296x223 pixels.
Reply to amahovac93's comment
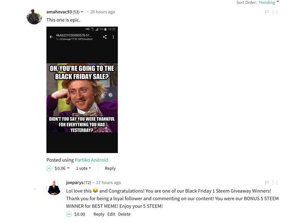point(110,168)
